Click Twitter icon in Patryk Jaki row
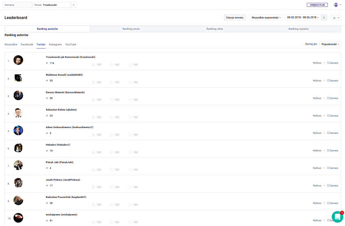This screenshot has height=226, width=345. (47, 168)
